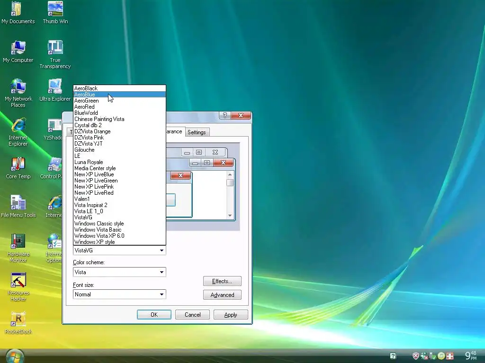Switch to the Settings tab

pyautogui.click(x=197, y=132)
